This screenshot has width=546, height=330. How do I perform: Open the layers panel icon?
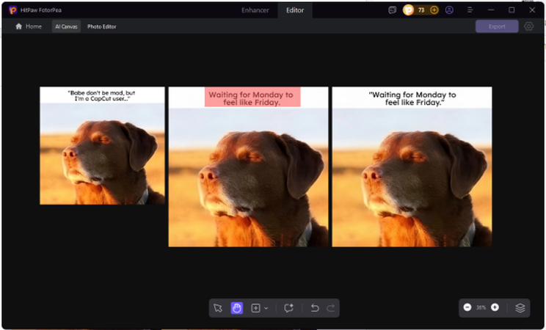pyautogui.click(x=520, y=308)
